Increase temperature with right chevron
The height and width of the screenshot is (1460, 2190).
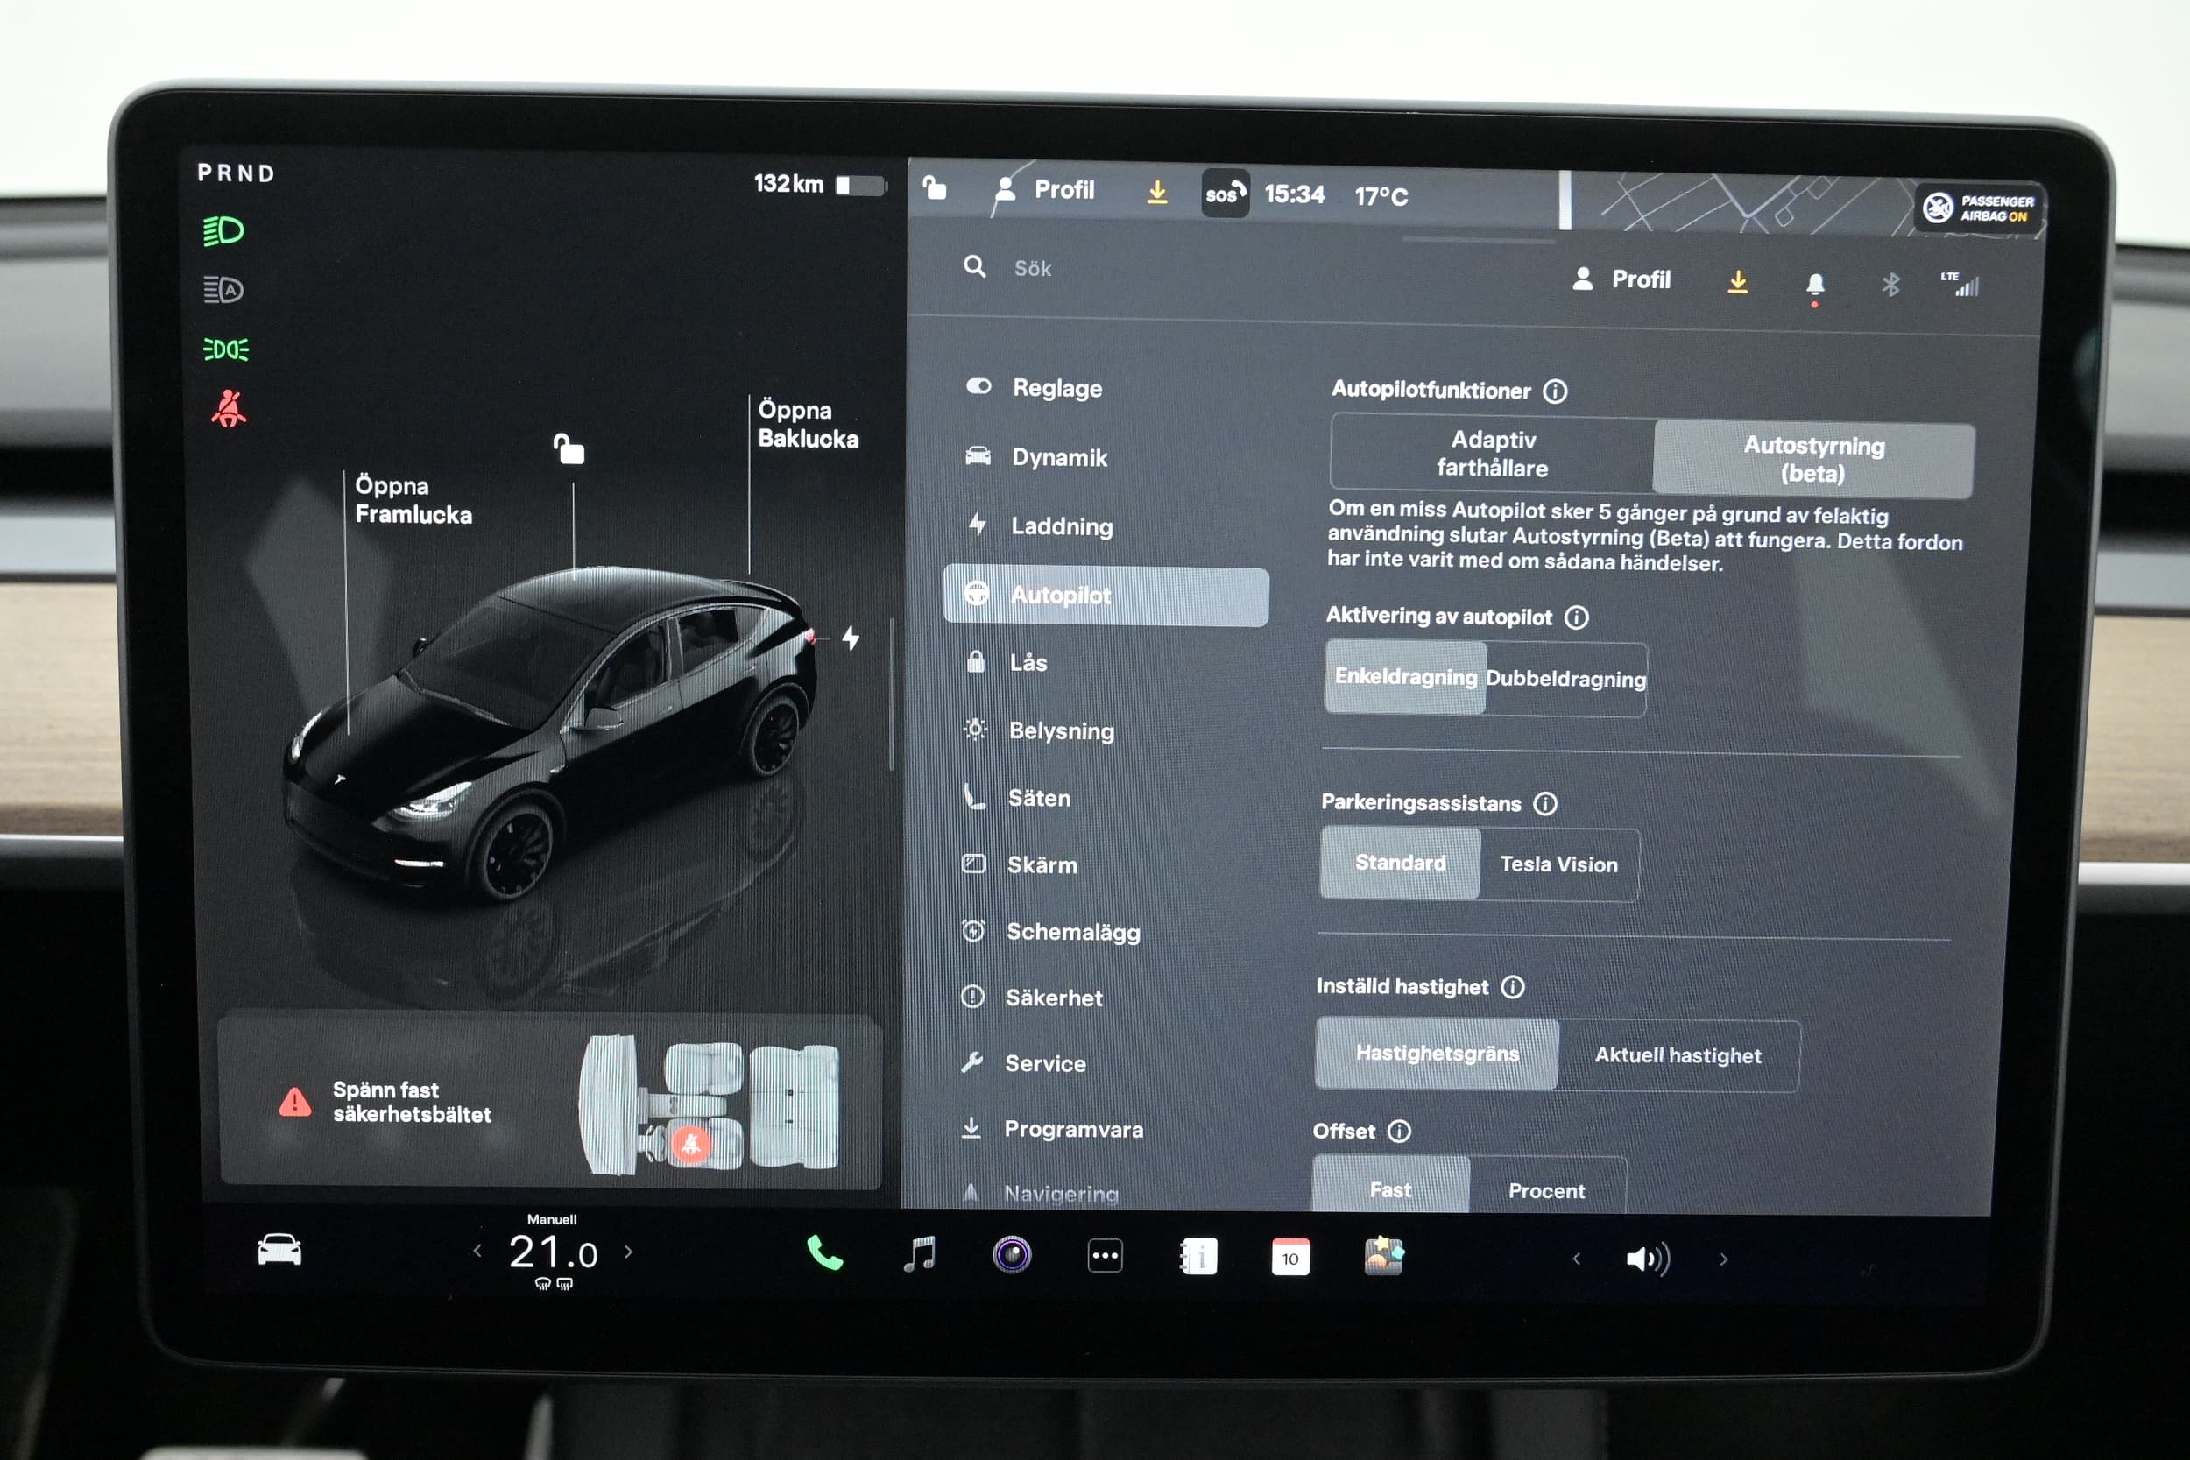630,1252
